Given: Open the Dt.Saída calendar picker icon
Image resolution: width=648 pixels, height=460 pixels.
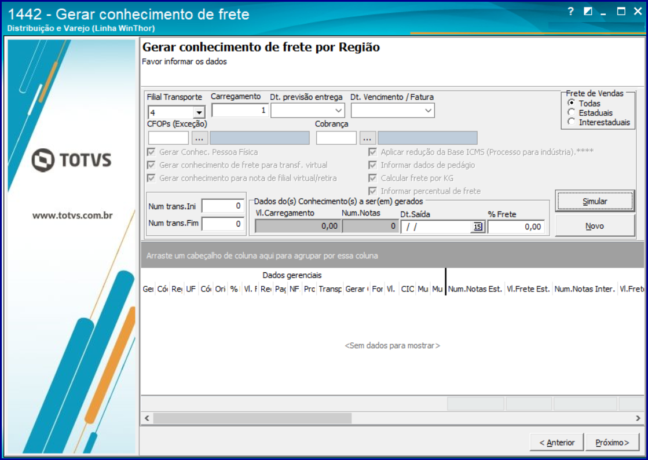Looking at the screenshot, I should point(478,227).
